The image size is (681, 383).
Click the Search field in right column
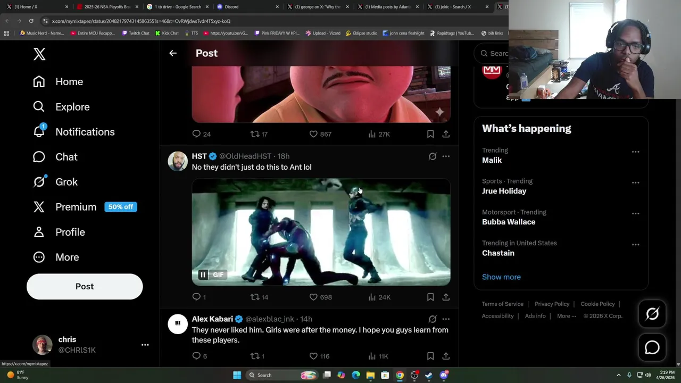tap(492, 53)
